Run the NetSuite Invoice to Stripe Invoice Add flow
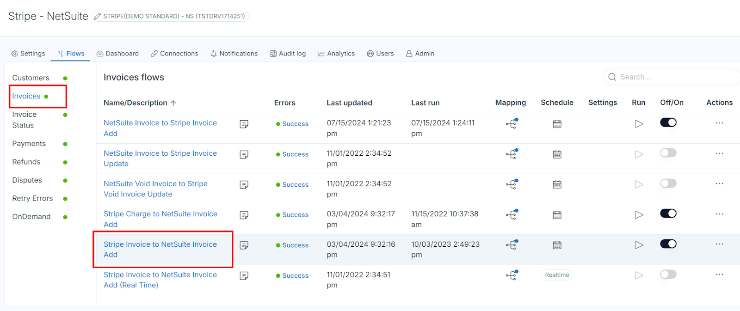 pos(639,124)
